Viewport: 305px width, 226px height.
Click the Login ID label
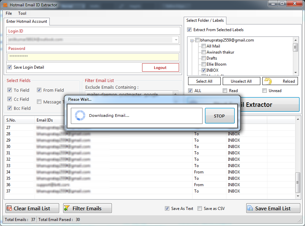(x=15, y=31)
